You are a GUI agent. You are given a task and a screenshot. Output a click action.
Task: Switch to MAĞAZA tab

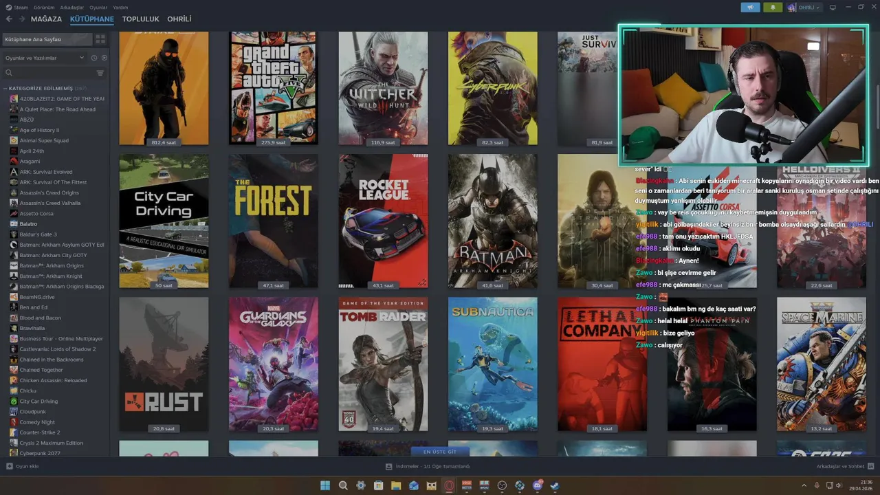(x=46, y=19)
